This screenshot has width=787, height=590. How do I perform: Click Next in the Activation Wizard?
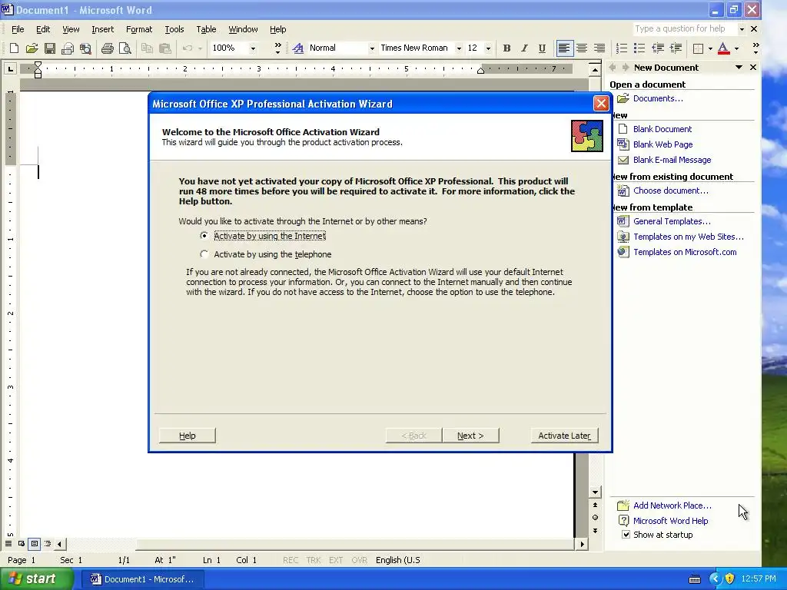tap(471, 436)
